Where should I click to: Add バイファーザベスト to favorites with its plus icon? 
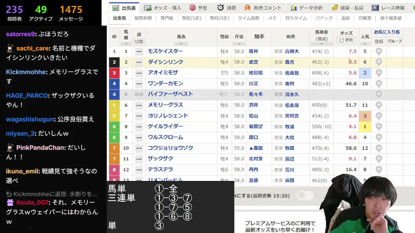coord(379,94)
